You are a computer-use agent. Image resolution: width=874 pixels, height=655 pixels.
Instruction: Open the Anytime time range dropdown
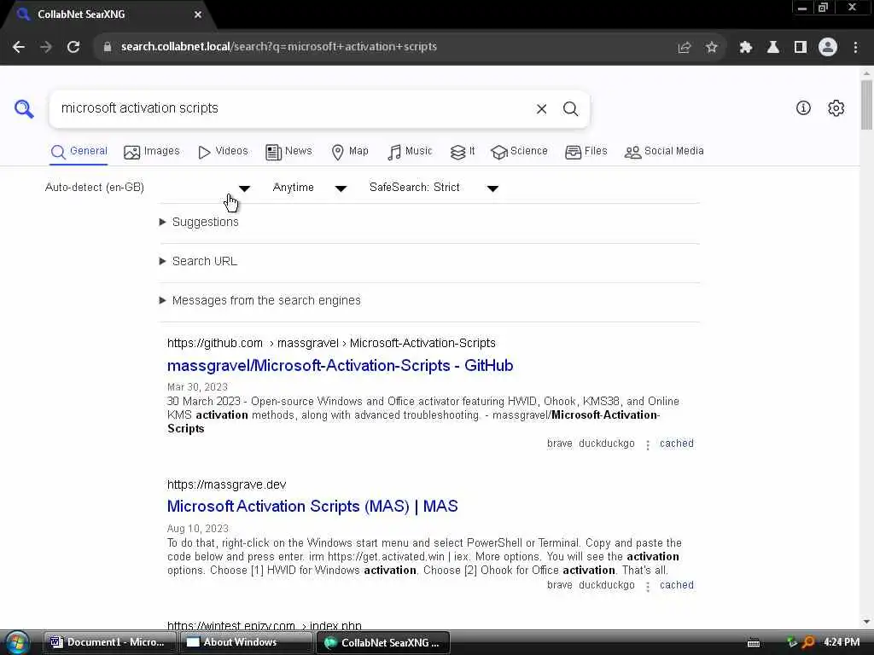click(x=309, y=188)
